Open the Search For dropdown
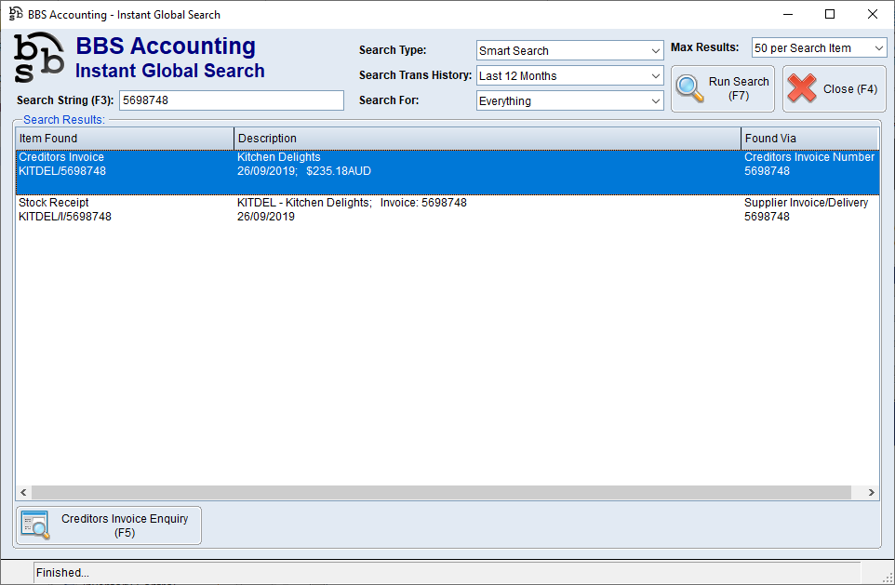Screen dimensions: 895x585 (x=569, y=100)
